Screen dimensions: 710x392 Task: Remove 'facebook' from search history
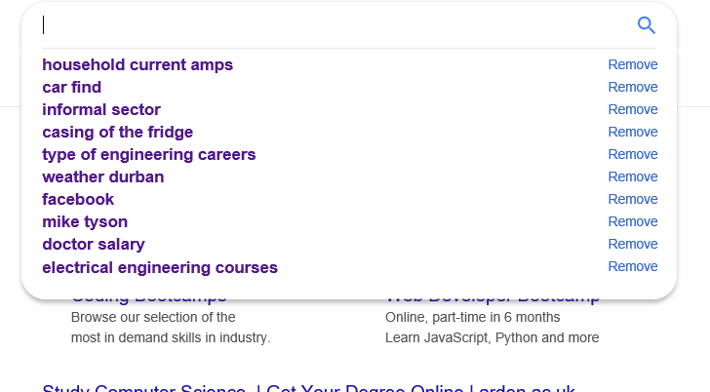(632, 200)
